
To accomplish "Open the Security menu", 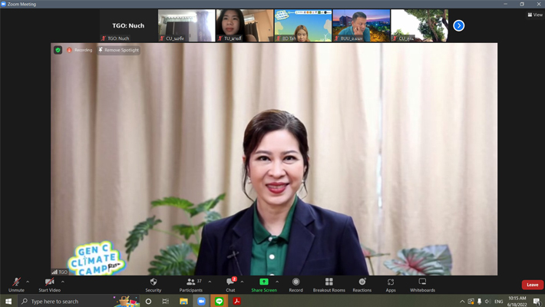I will [154, 285].
